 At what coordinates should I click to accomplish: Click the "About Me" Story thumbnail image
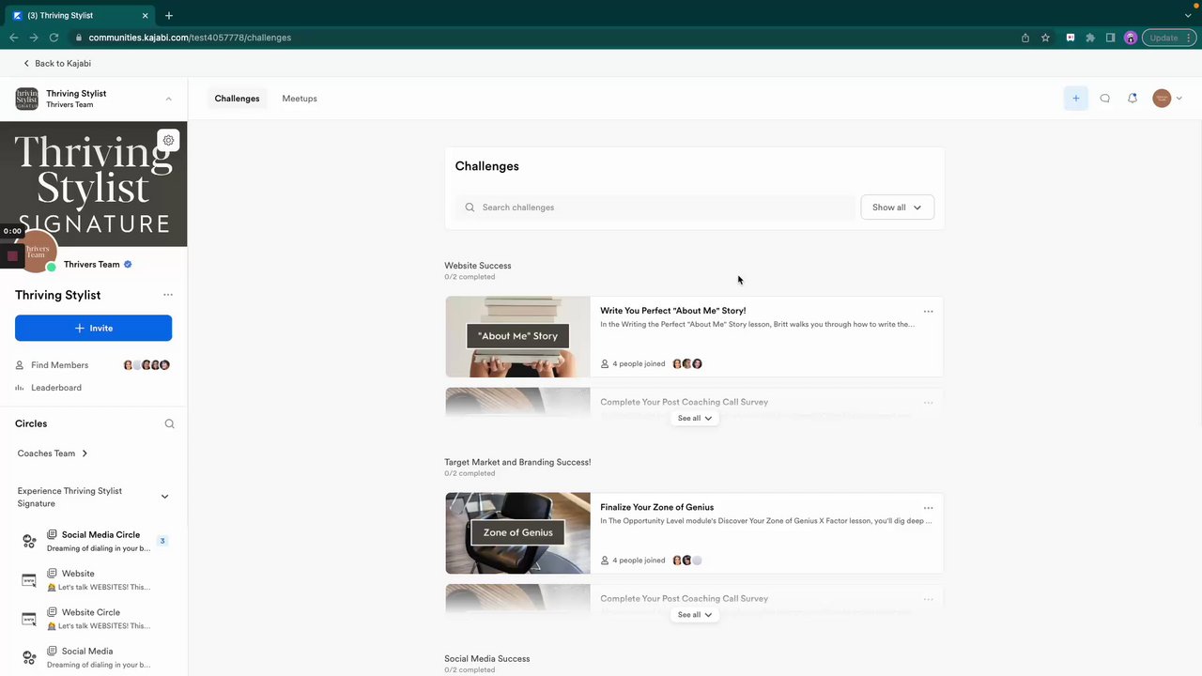(x=518, y=337)
